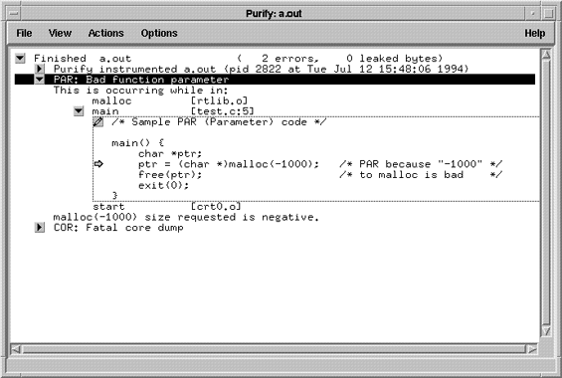
Task: Collapse the main [test.c:5] source view
Action: point(79,111)
